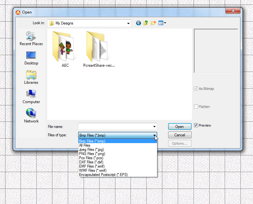This screenshot has height=204, width=253.
Task: Click the Options... button
Action: click(x=180, y=143)
